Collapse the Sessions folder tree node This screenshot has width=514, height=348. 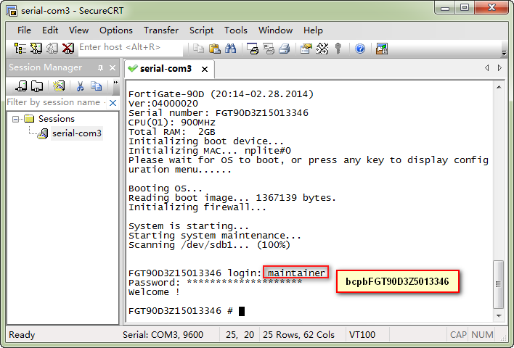point(15,118)
